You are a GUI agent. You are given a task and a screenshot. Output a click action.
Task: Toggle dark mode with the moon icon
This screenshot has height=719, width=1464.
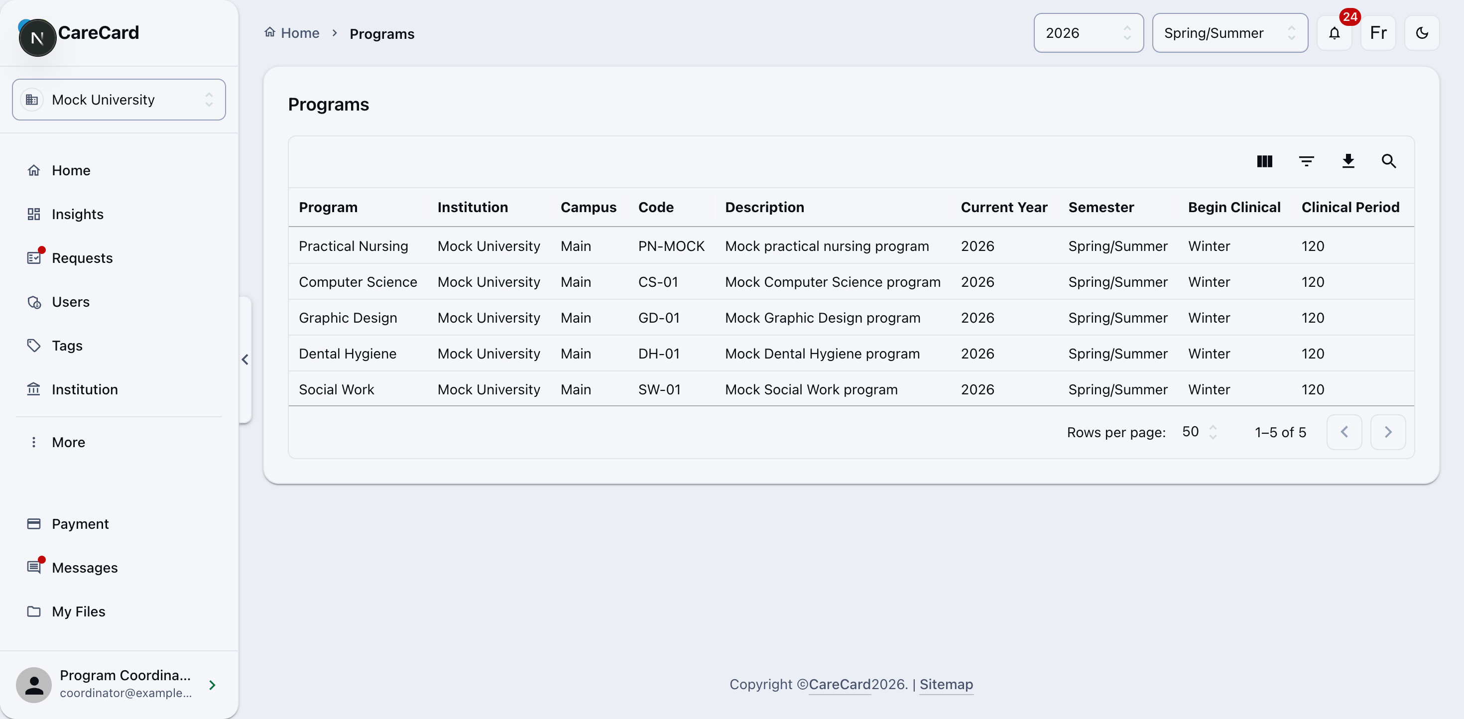(1421, 33)
